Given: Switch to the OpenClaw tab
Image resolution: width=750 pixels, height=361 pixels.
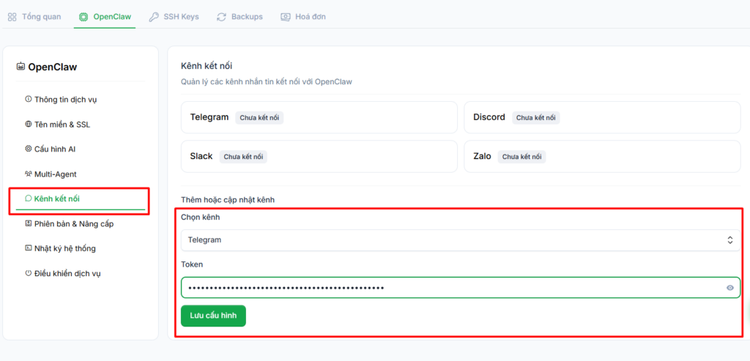Looking at the screenshot, I should (105, 17).
